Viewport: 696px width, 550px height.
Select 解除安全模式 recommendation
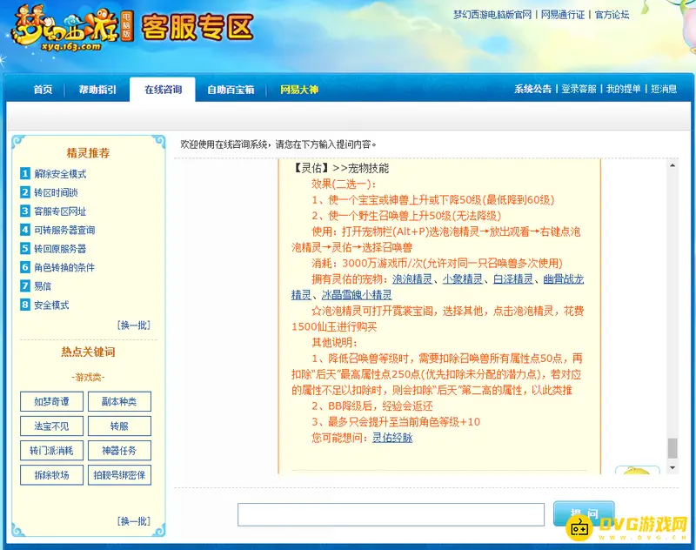pos(60,174)
